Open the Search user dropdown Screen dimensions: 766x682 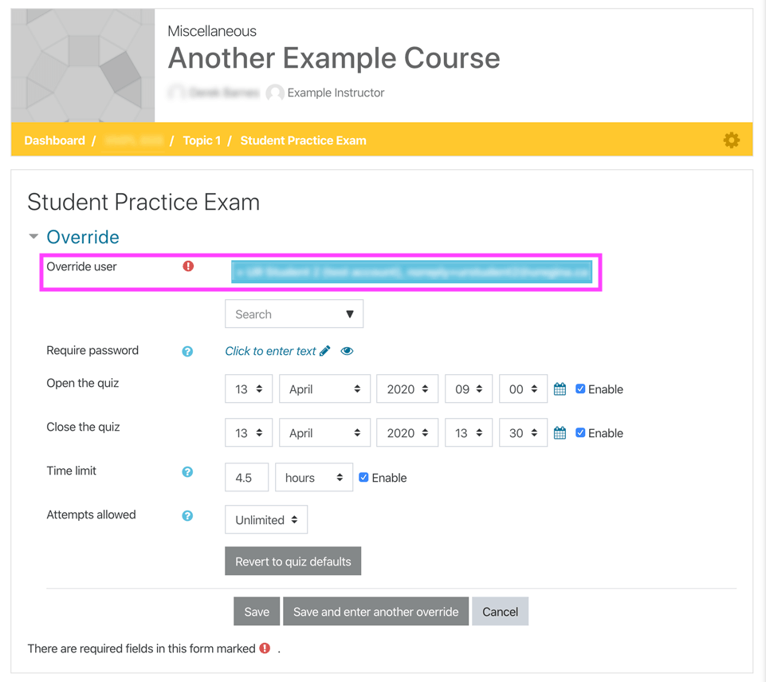point(293,313)
